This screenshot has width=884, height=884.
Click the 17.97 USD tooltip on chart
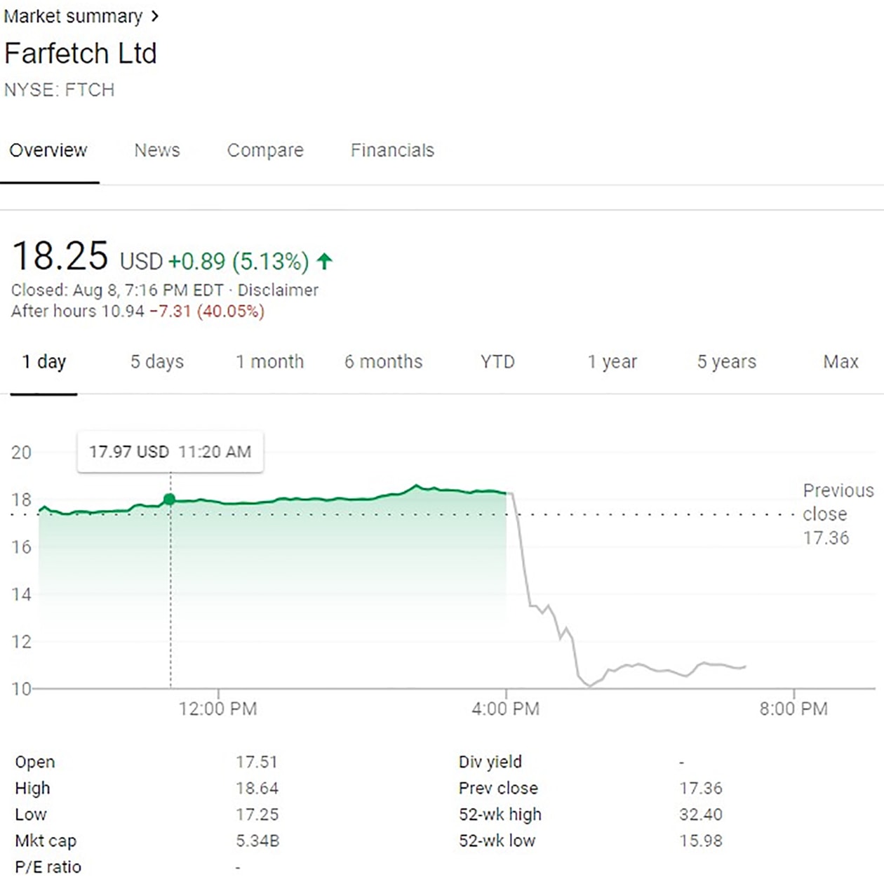pyautogui.click(x=169, y=452)
